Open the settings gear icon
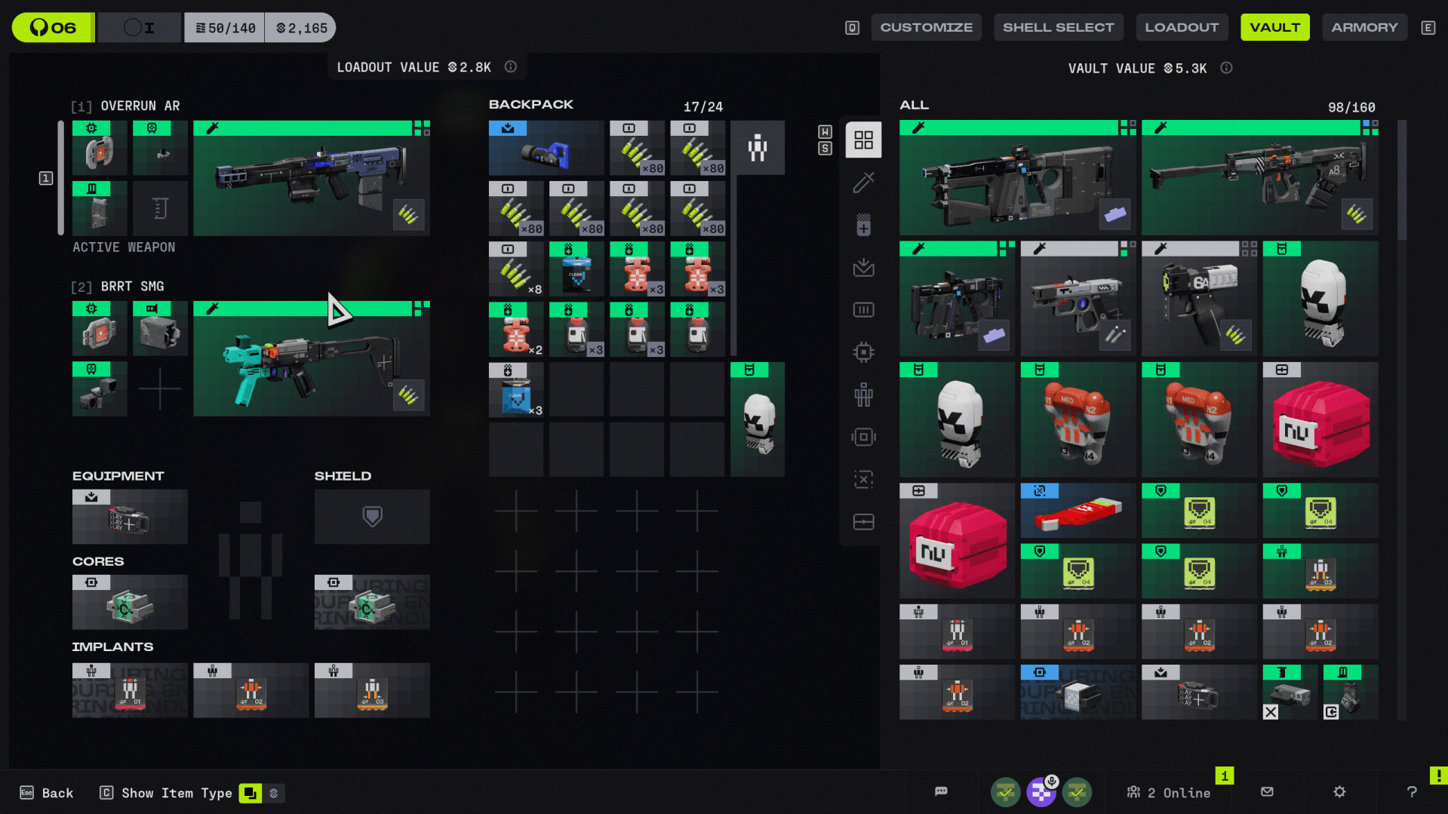This screenshot has width=1448, height=814. tap(1339, 791)
